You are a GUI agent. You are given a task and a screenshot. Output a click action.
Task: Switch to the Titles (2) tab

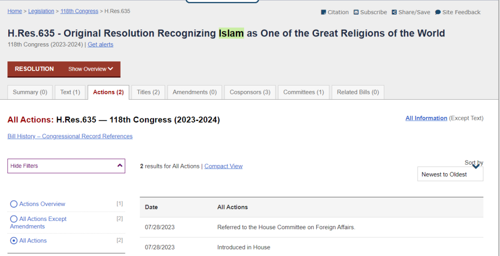click(x=148, y=92)
